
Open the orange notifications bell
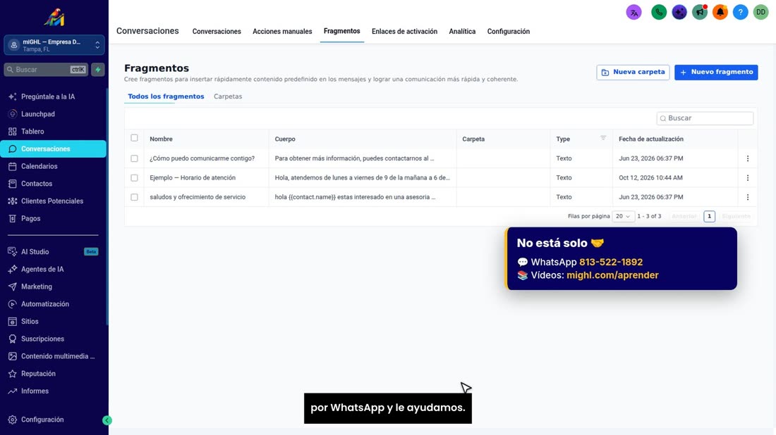click(x=720, y=13)
